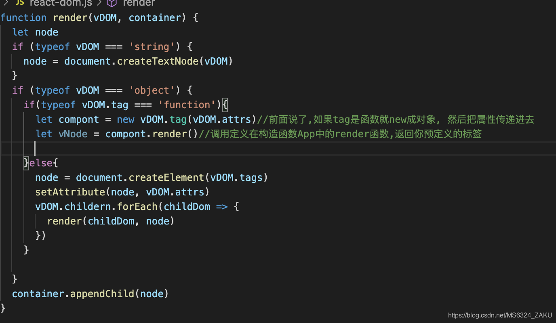Click the JS file icon in breadcrumb

pos(19,3)
